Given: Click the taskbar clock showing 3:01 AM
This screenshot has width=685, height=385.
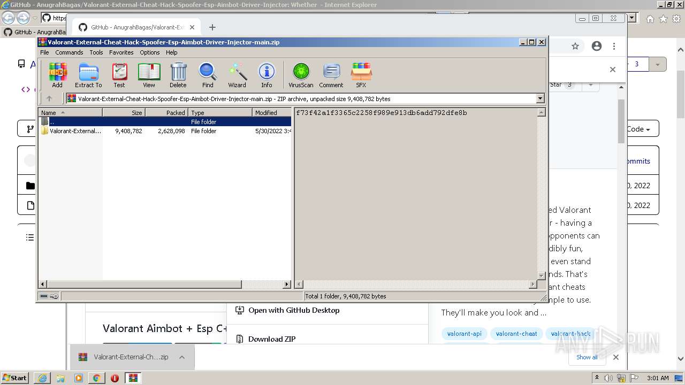Looking at the screenshot, I should tap(657, 378).
